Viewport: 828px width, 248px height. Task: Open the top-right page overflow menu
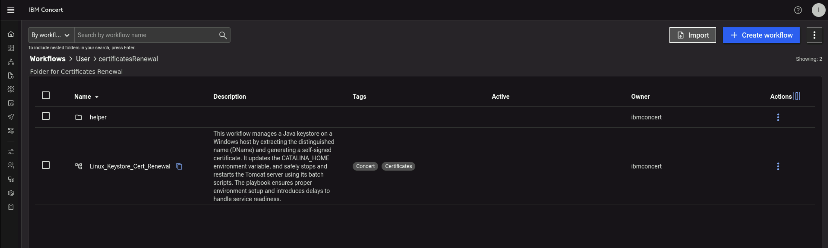click(814, 35)
